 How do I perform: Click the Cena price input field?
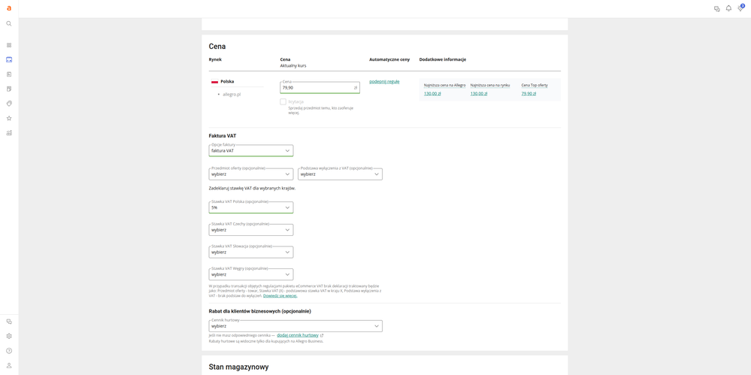316,88
